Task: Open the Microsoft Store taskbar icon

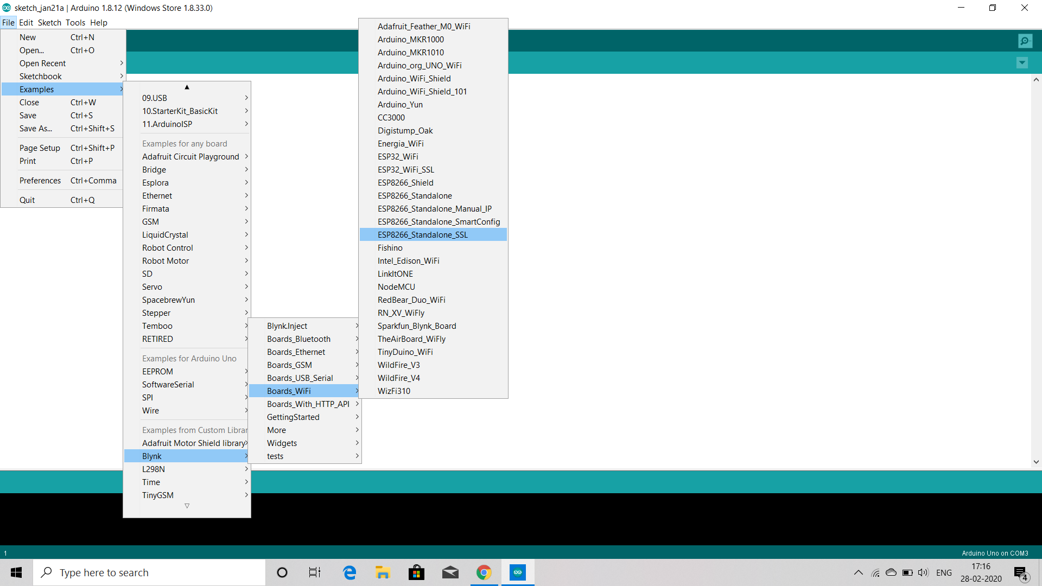Action: 416,572
